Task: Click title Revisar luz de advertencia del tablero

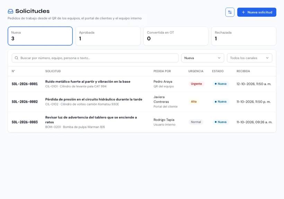Action: (x=91, y=120)
